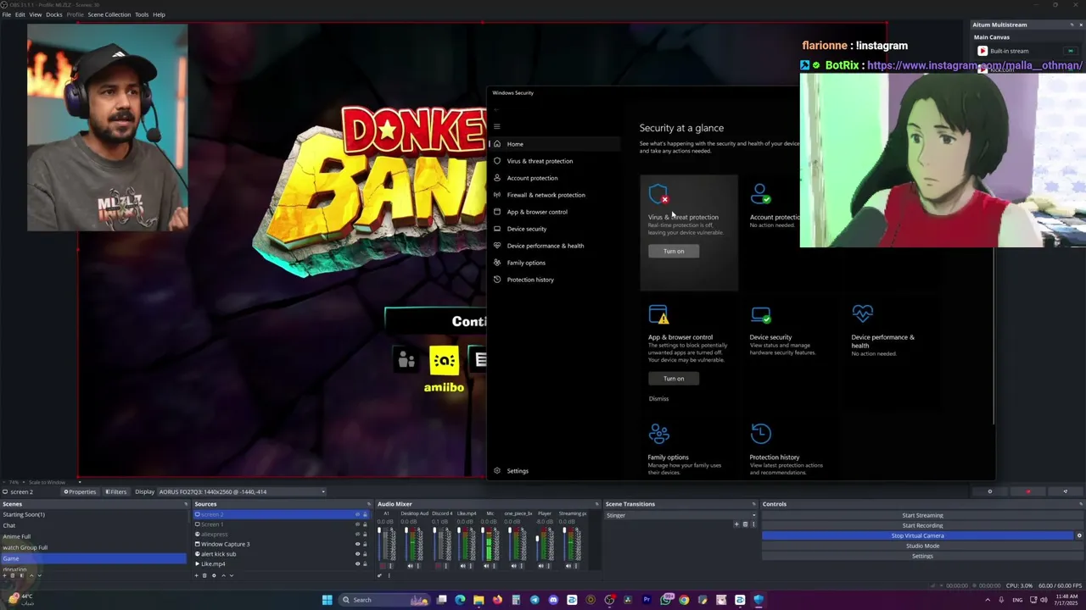Screen dimensions: 1086x610
Task: Remove the scene transition with trash icon
Action: tap(745, 524)
